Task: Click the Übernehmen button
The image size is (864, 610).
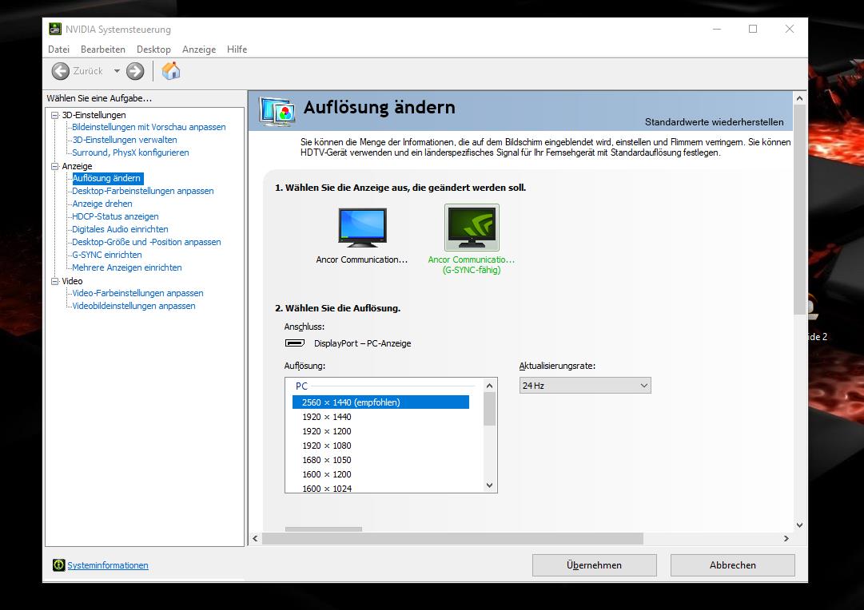Action: 594,564
